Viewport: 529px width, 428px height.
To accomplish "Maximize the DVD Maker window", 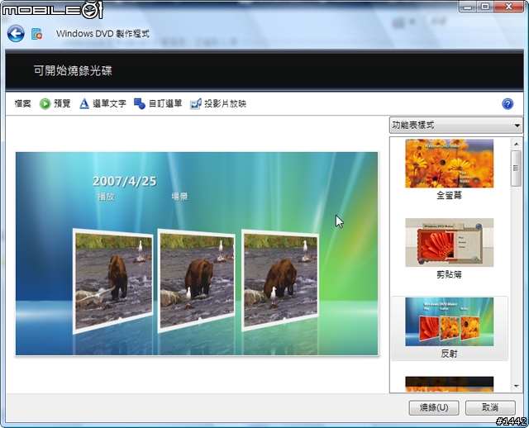I will [485, 7].
